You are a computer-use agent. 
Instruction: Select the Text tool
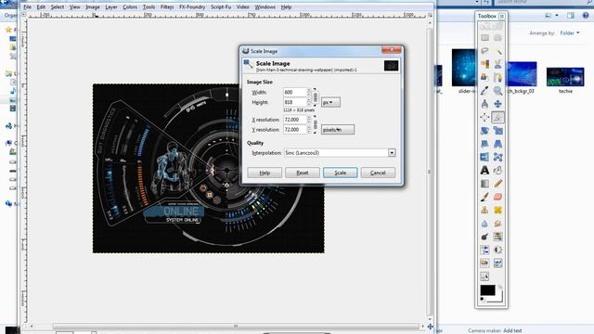point(484,171)
